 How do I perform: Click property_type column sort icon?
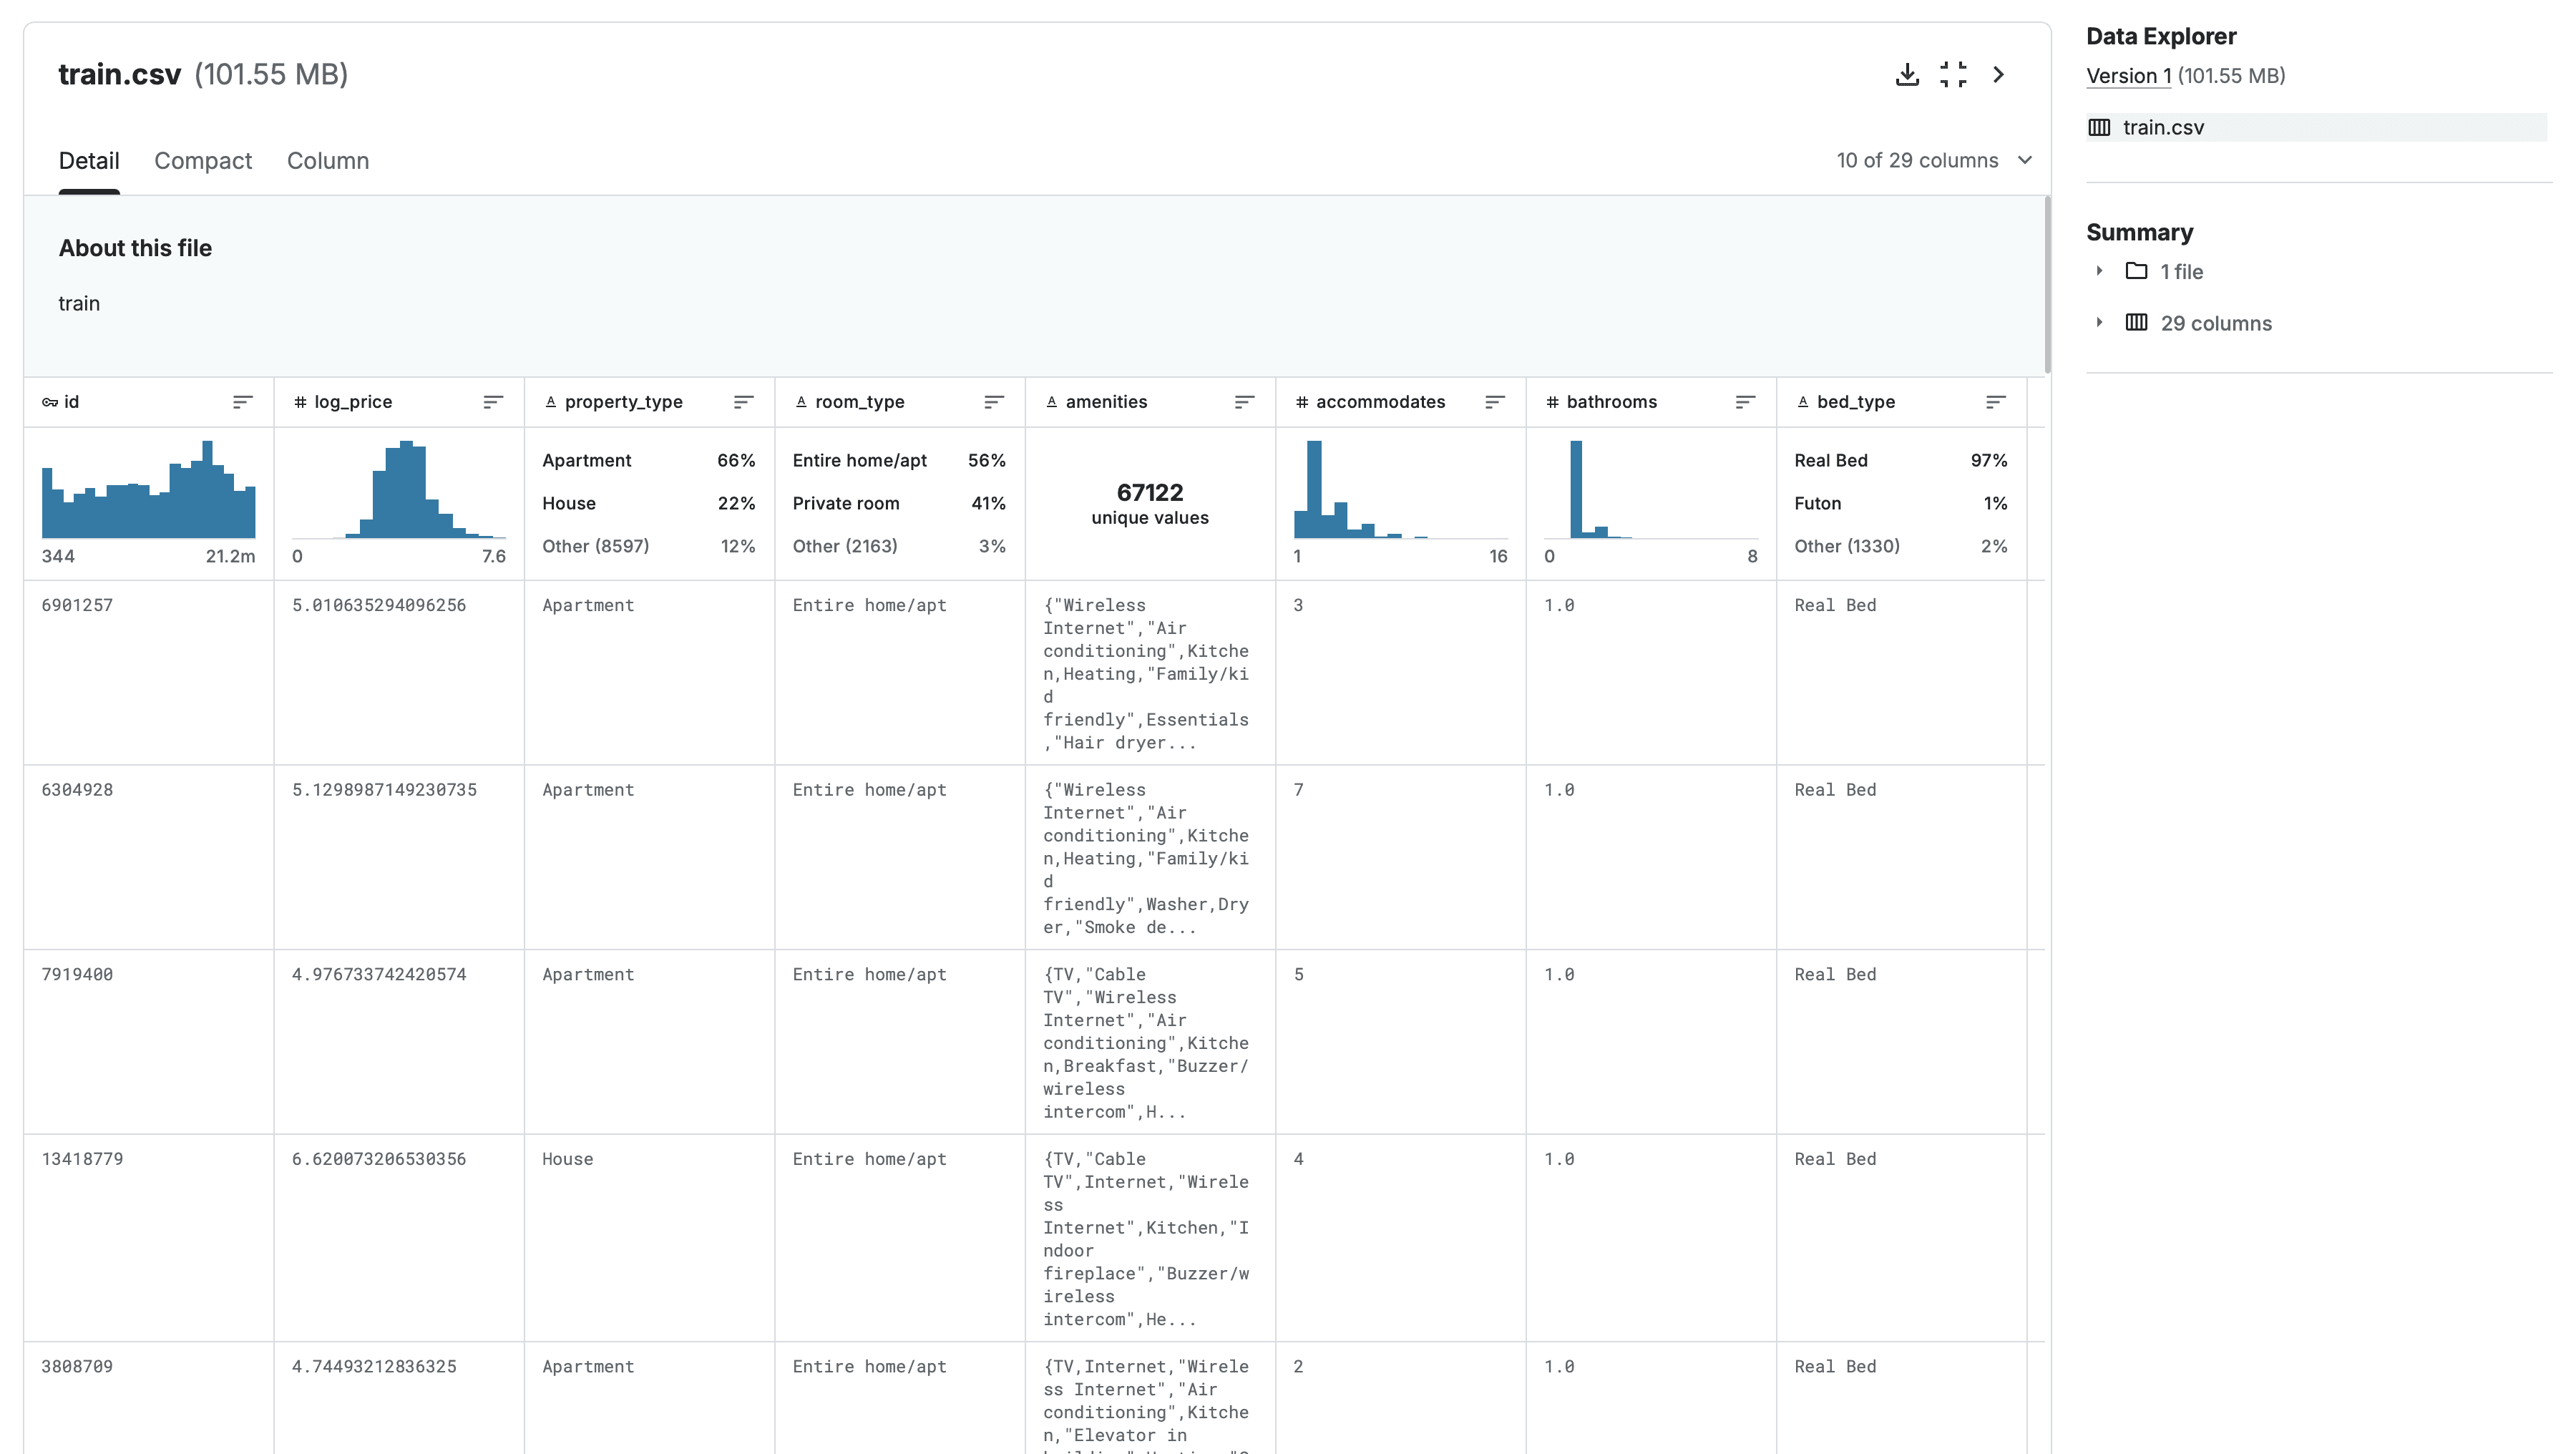(x=743, y=402)
